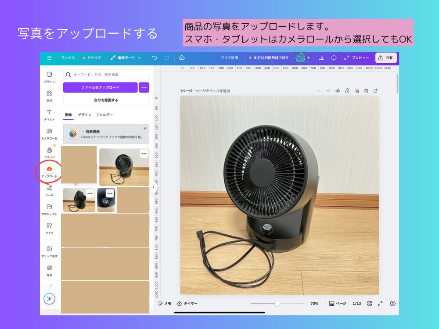Viewport: 439px width, 329px height.
Task: Open the テキスト (Text) panel
Action: 50,115
